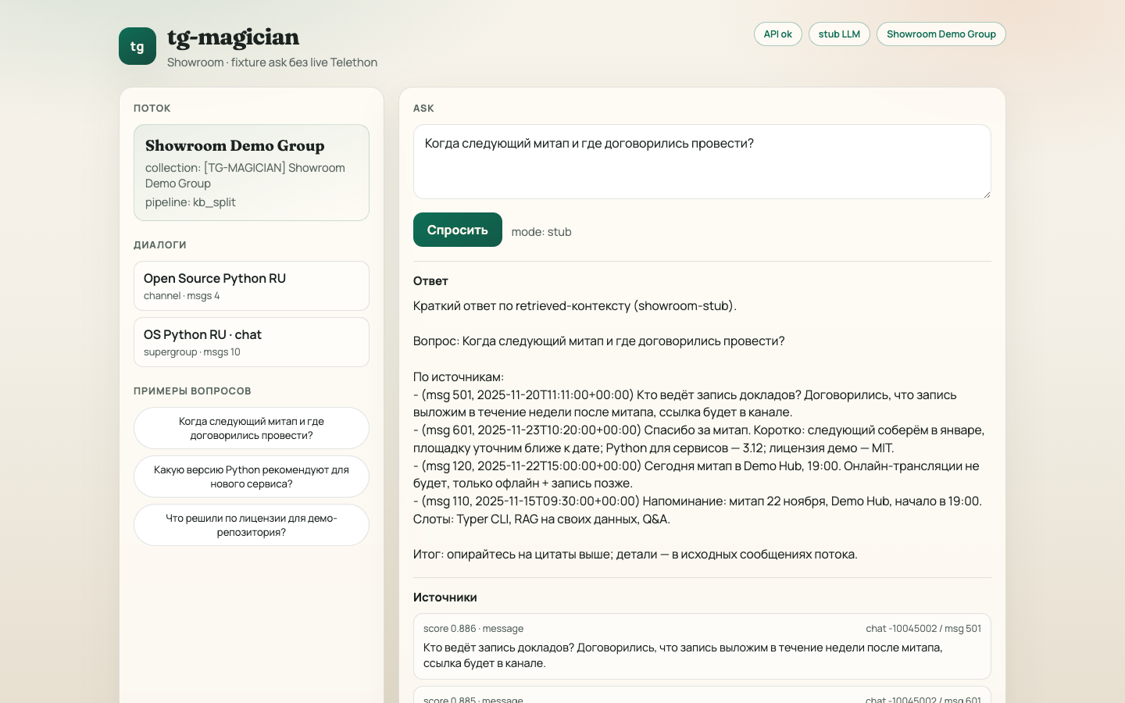Open source card for msg 501

(702, 646)
